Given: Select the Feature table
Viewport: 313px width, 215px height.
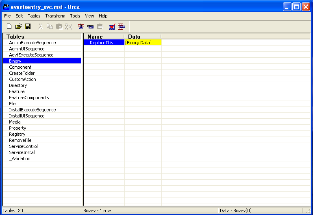Looking at the screenshot, I should [42, 91].
